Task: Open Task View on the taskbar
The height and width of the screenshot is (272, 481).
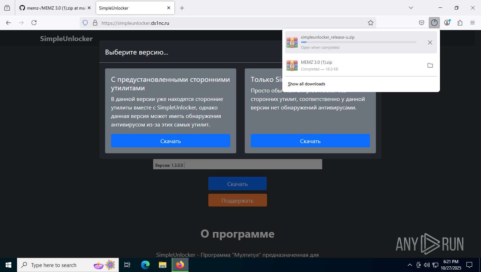Action: [127, 265]
